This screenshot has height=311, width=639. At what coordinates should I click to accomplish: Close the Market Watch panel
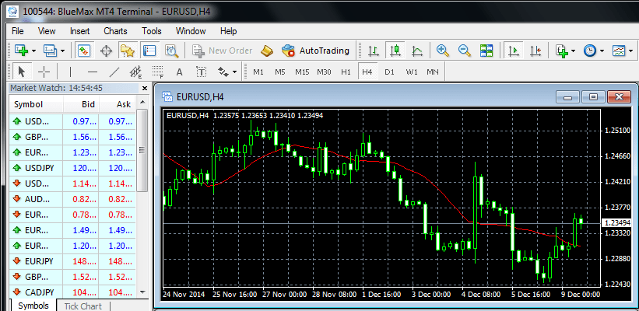pyautogui.click(x=145, y=88)
